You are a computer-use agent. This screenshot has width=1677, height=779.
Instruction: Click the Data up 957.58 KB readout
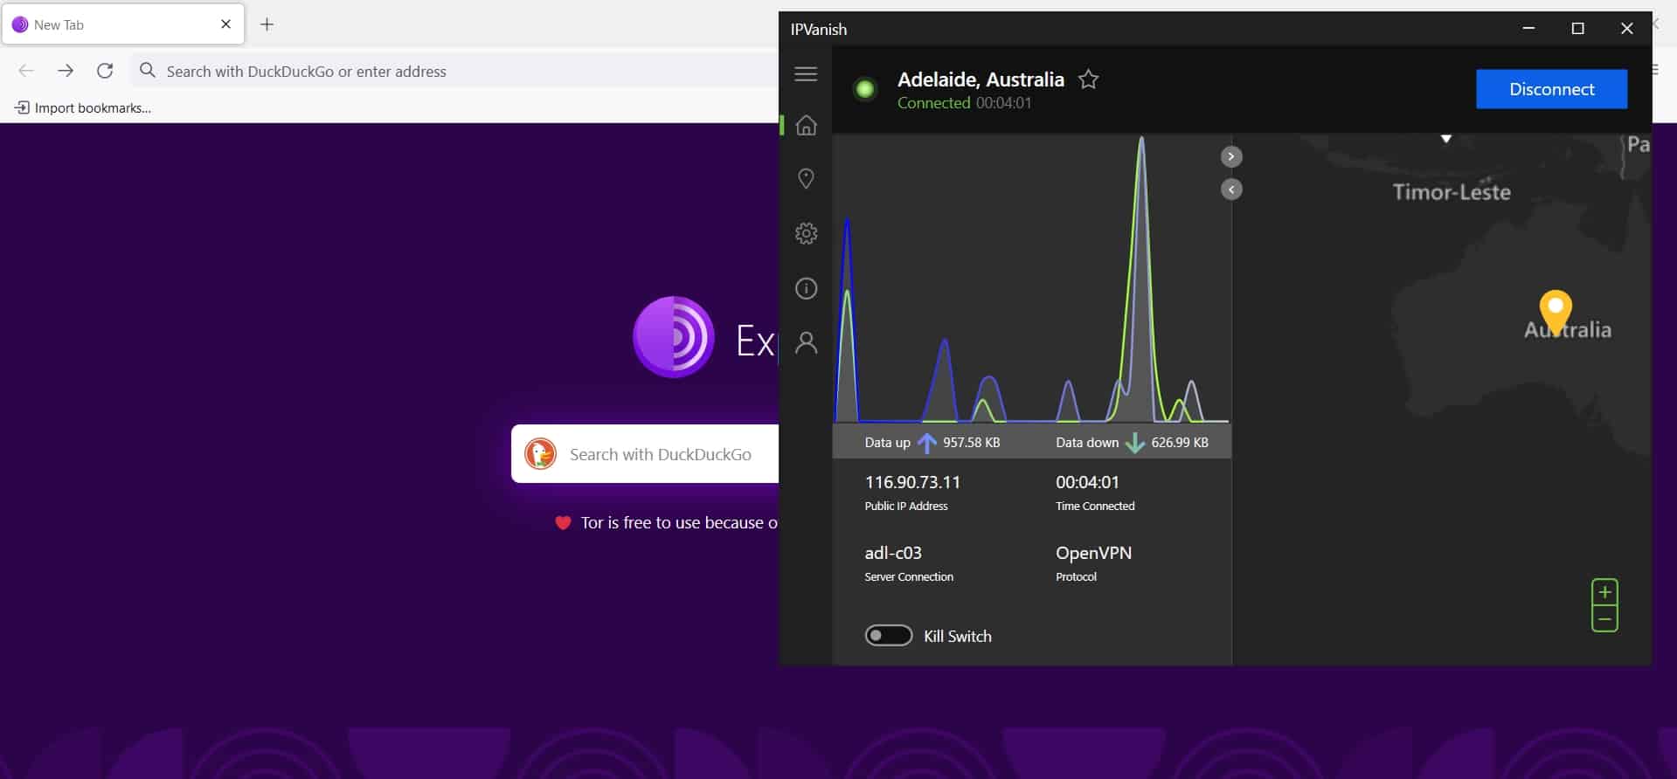(932, 443)
